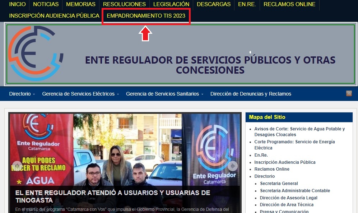Open RECLAMOS ONLINE from top menu
358x213 pixels.
pyautogui.click(x=289, y=4)
